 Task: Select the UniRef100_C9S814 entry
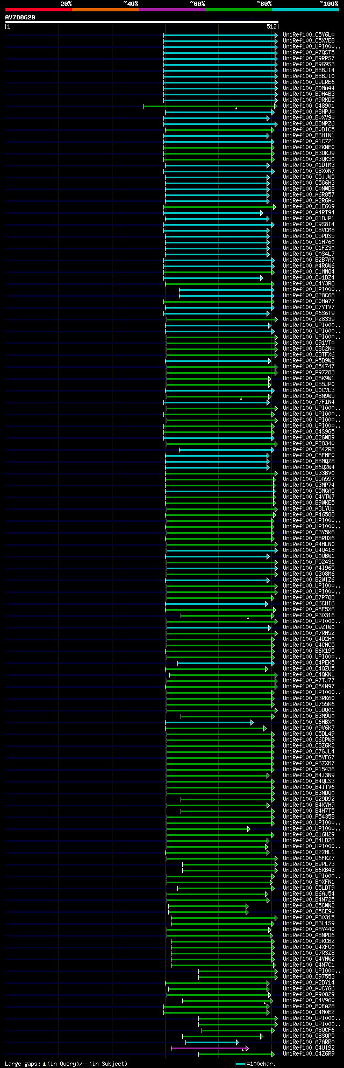tap(309, 225)
